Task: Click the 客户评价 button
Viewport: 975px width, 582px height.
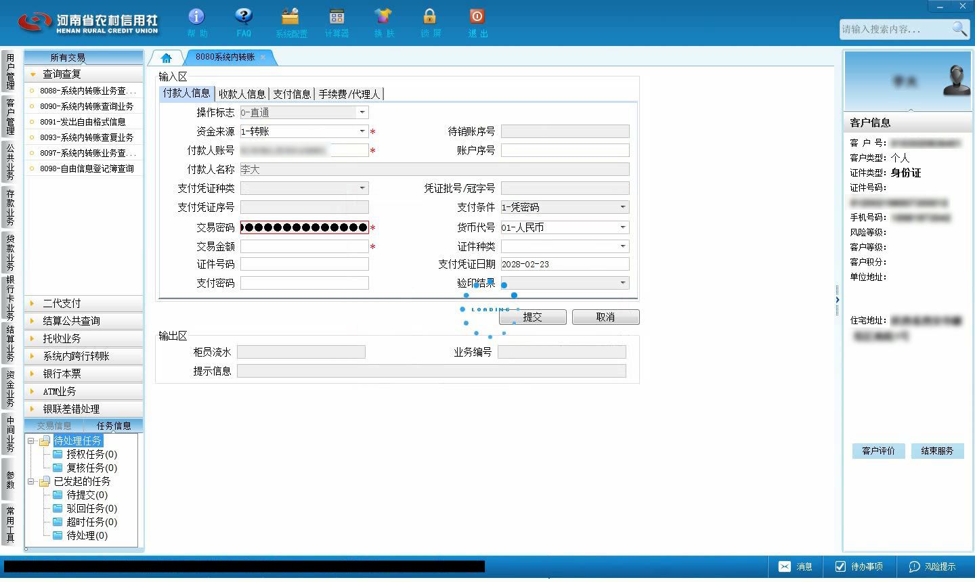Action: pos(878,451)
